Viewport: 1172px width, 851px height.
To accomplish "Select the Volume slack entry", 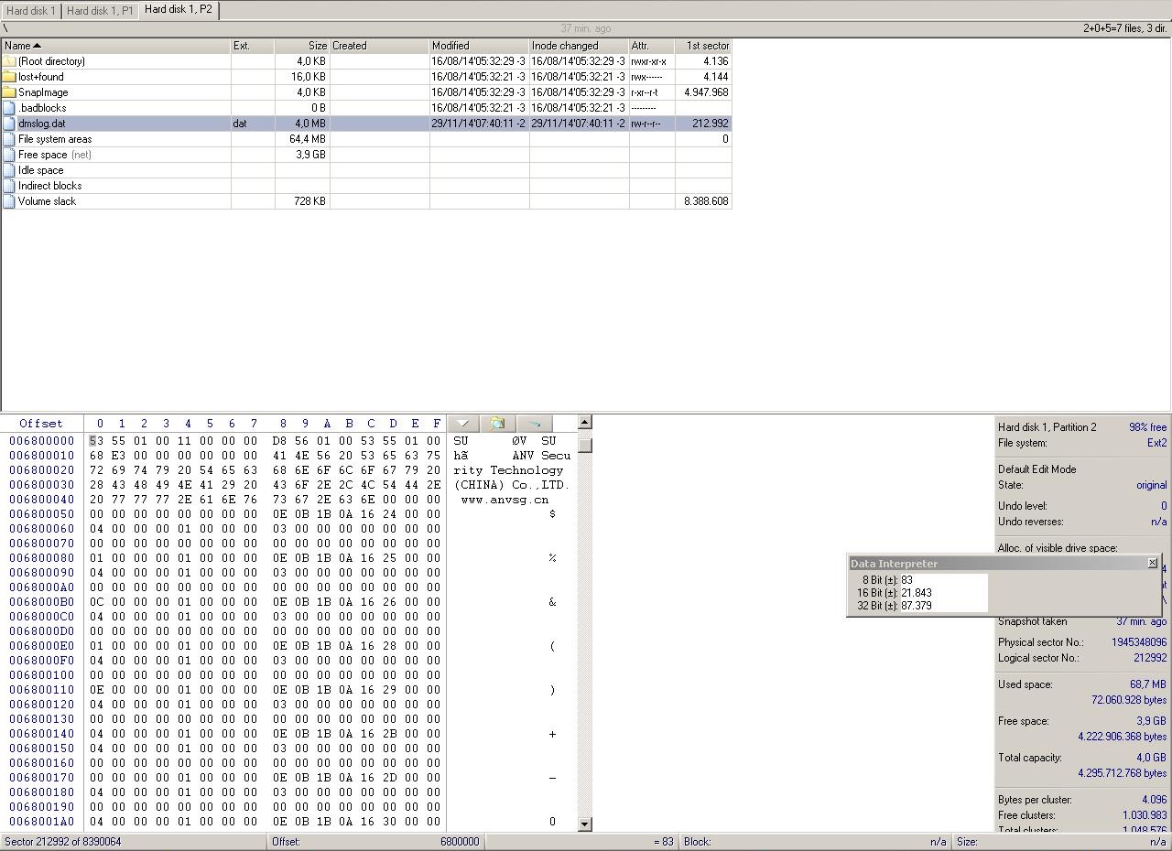I will click(48, 201).
